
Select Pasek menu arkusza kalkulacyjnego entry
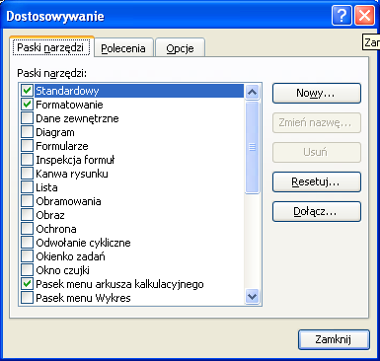119,284
